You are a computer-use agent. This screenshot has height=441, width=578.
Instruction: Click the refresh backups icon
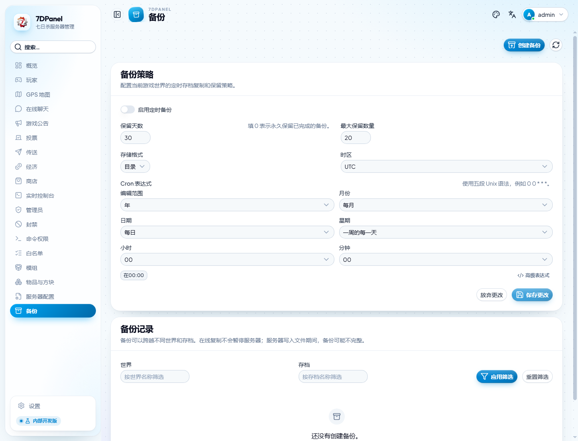(556, 45)
